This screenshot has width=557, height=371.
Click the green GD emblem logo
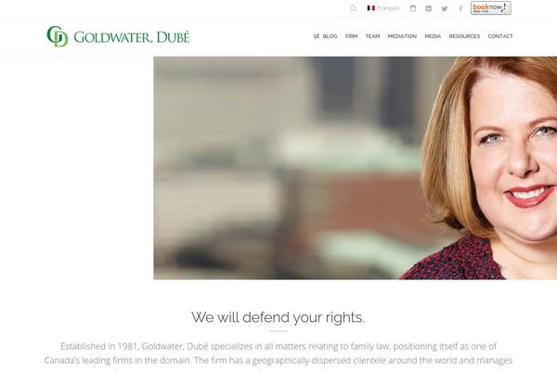pos(58,36)
